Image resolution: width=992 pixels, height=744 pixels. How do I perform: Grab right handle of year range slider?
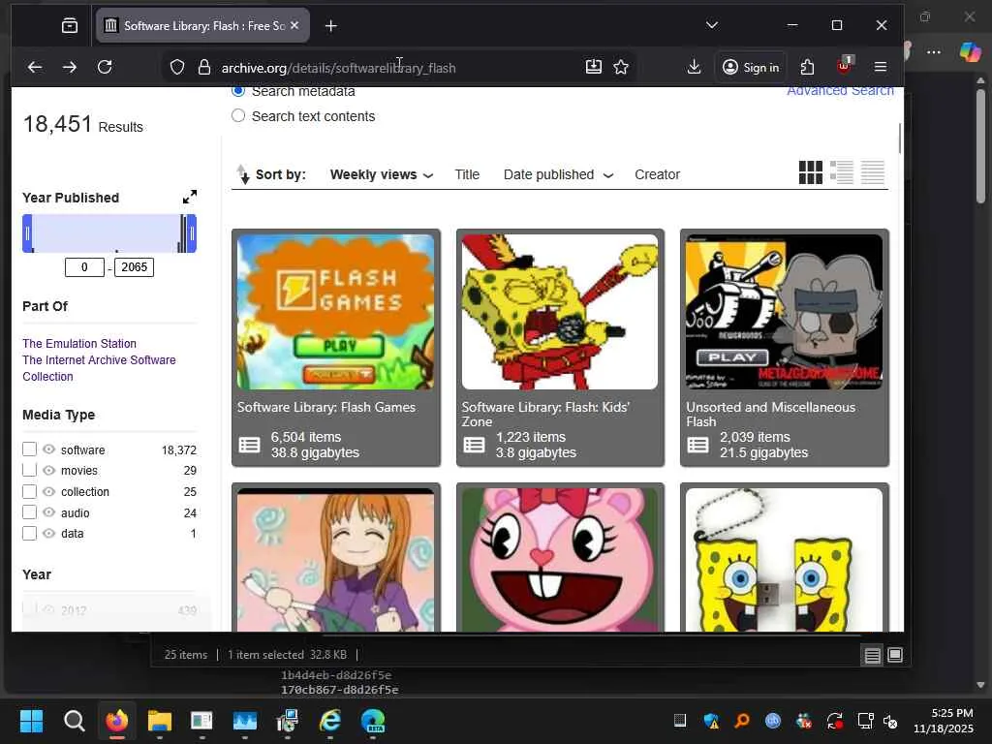click(192, 233)
